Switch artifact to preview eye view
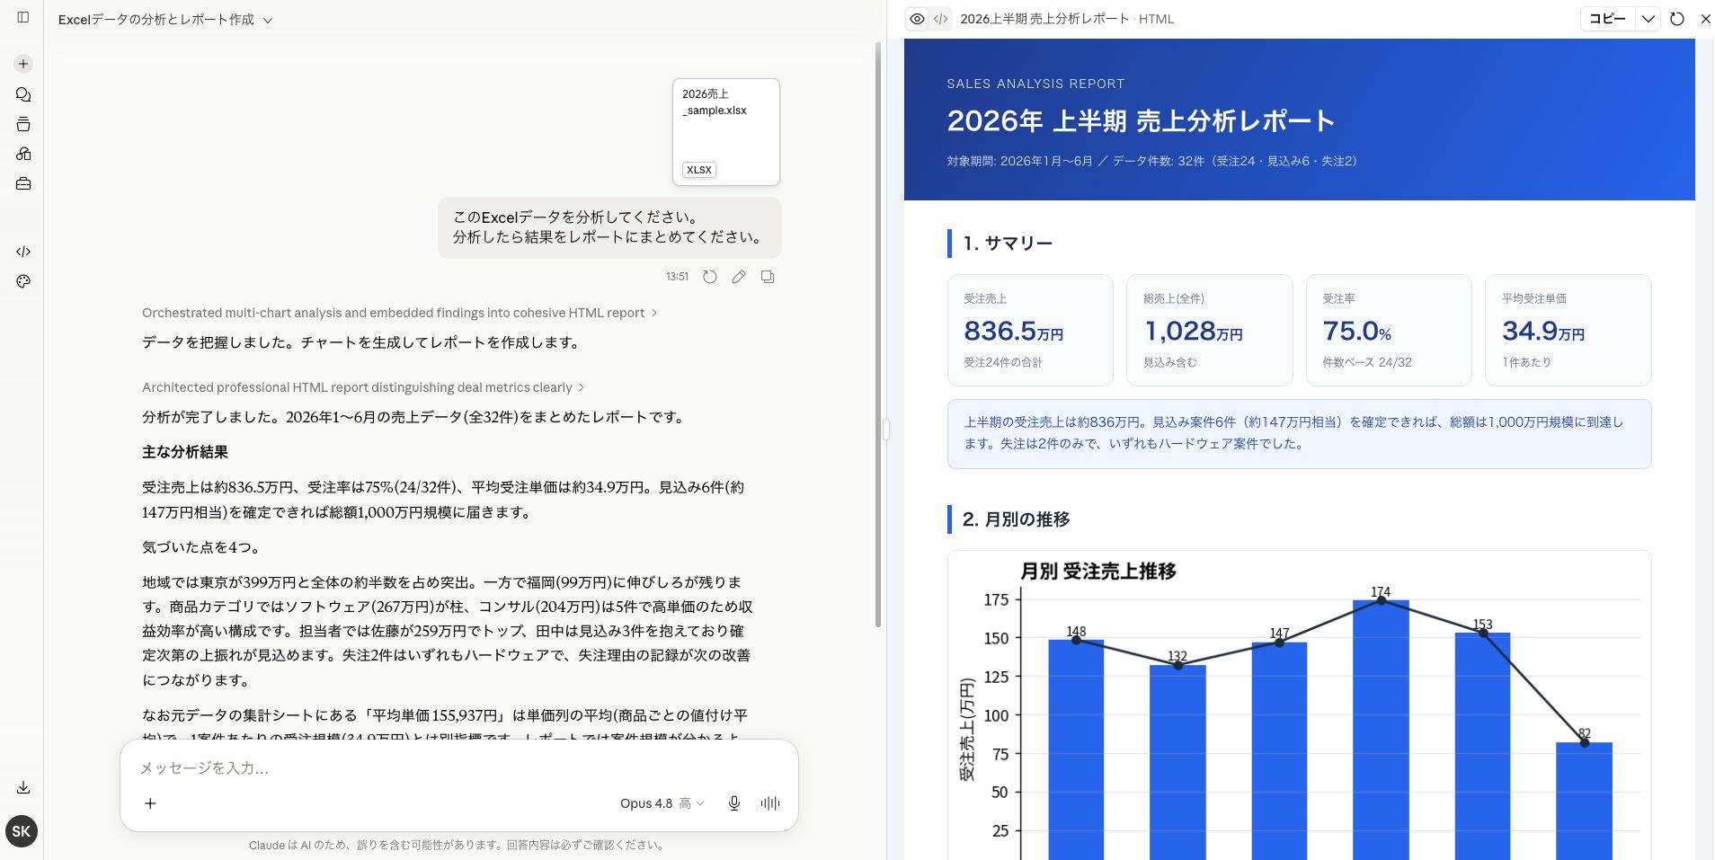 (917, 19)
